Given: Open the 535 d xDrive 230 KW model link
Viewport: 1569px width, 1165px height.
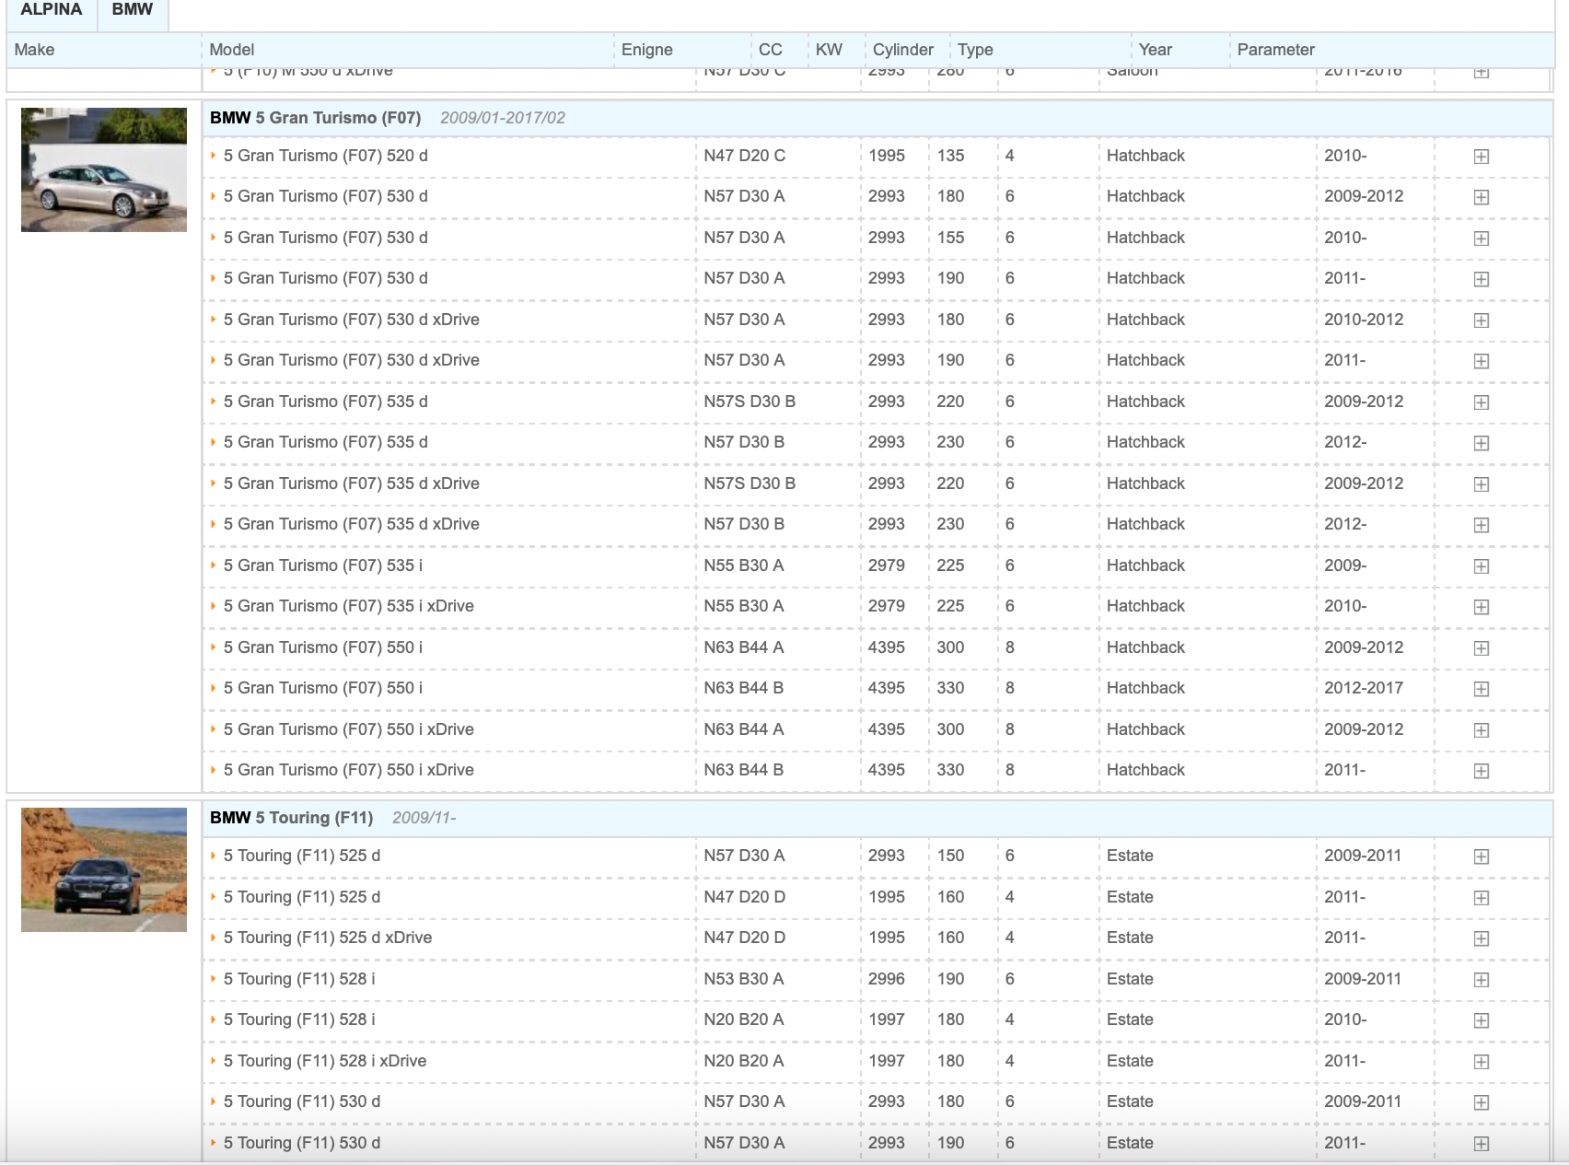Looking at the screenshot, I should [351, 524].
